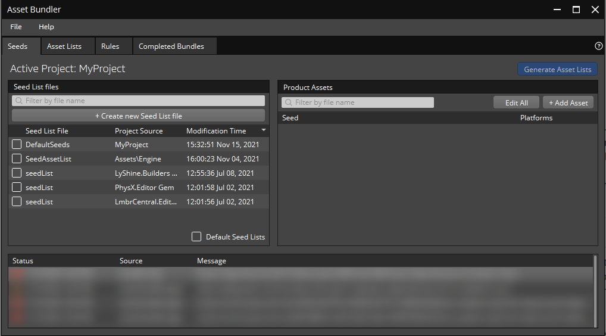Enable the Default Seed Lists checkbox
This screenshot has width=606, height=336.
(196, 237)
